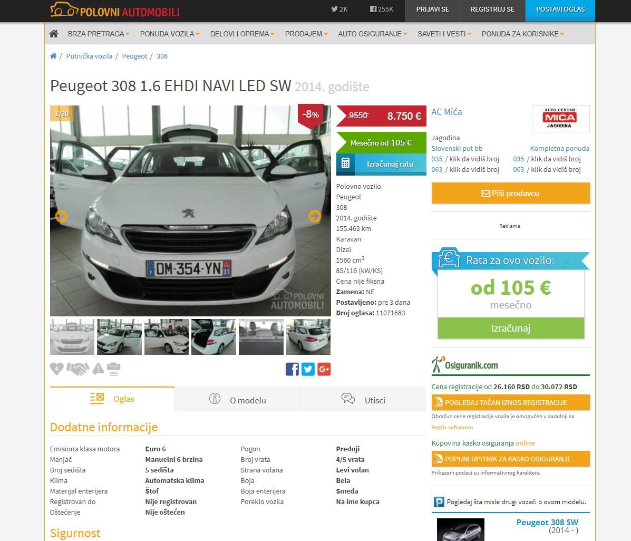Click the Postavi oglas button

(x=560, y=9)
